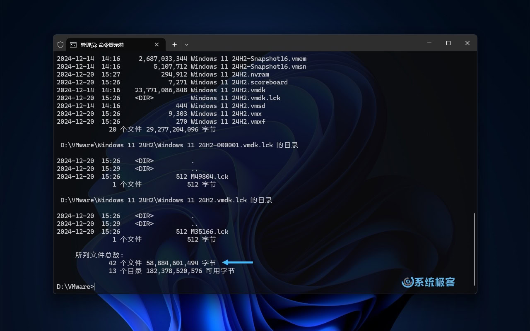Click the admin shield icon in title bar
The height and width of the screenshot is (331, 530).
coord(60,45)
